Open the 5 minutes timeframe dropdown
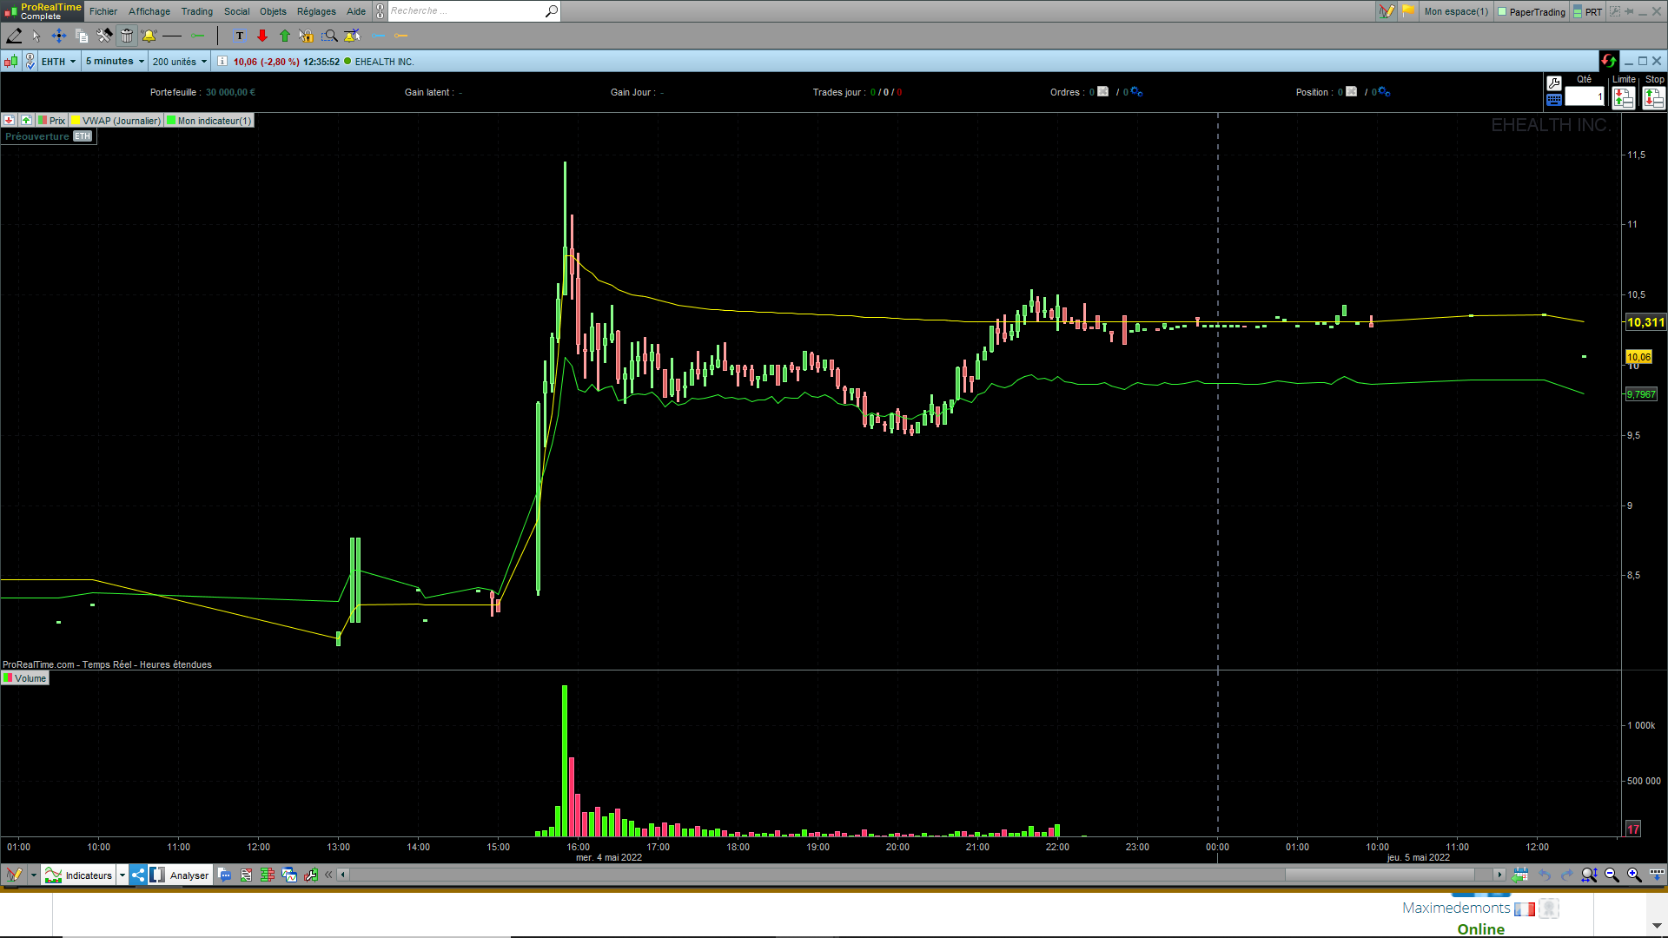 pyautogui.click(x=115, y=61)
